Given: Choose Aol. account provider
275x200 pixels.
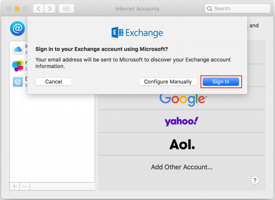Looking at the screenshot, I should click(x=182, y=144).
